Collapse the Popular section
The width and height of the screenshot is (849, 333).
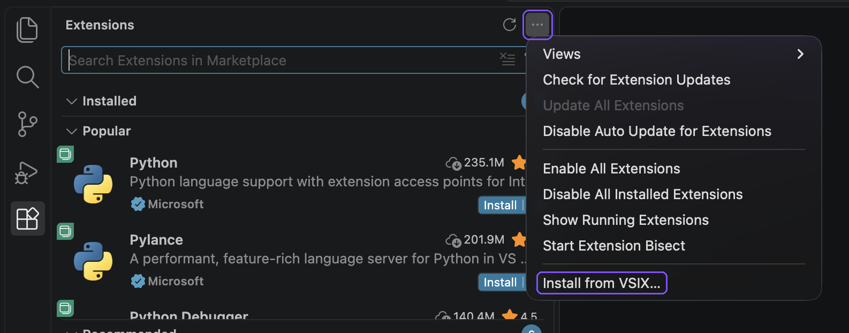point(71,131)
